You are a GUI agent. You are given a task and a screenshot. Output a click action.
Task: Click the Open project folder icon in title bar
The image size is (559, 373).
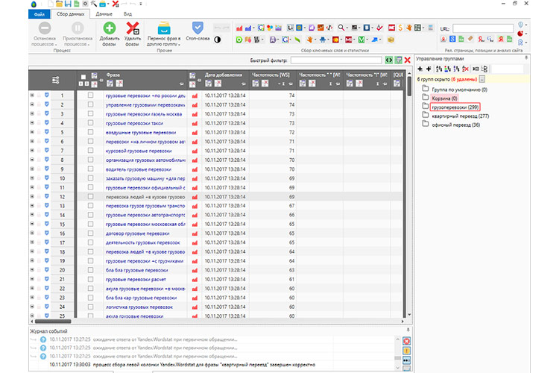pos(59,4)
